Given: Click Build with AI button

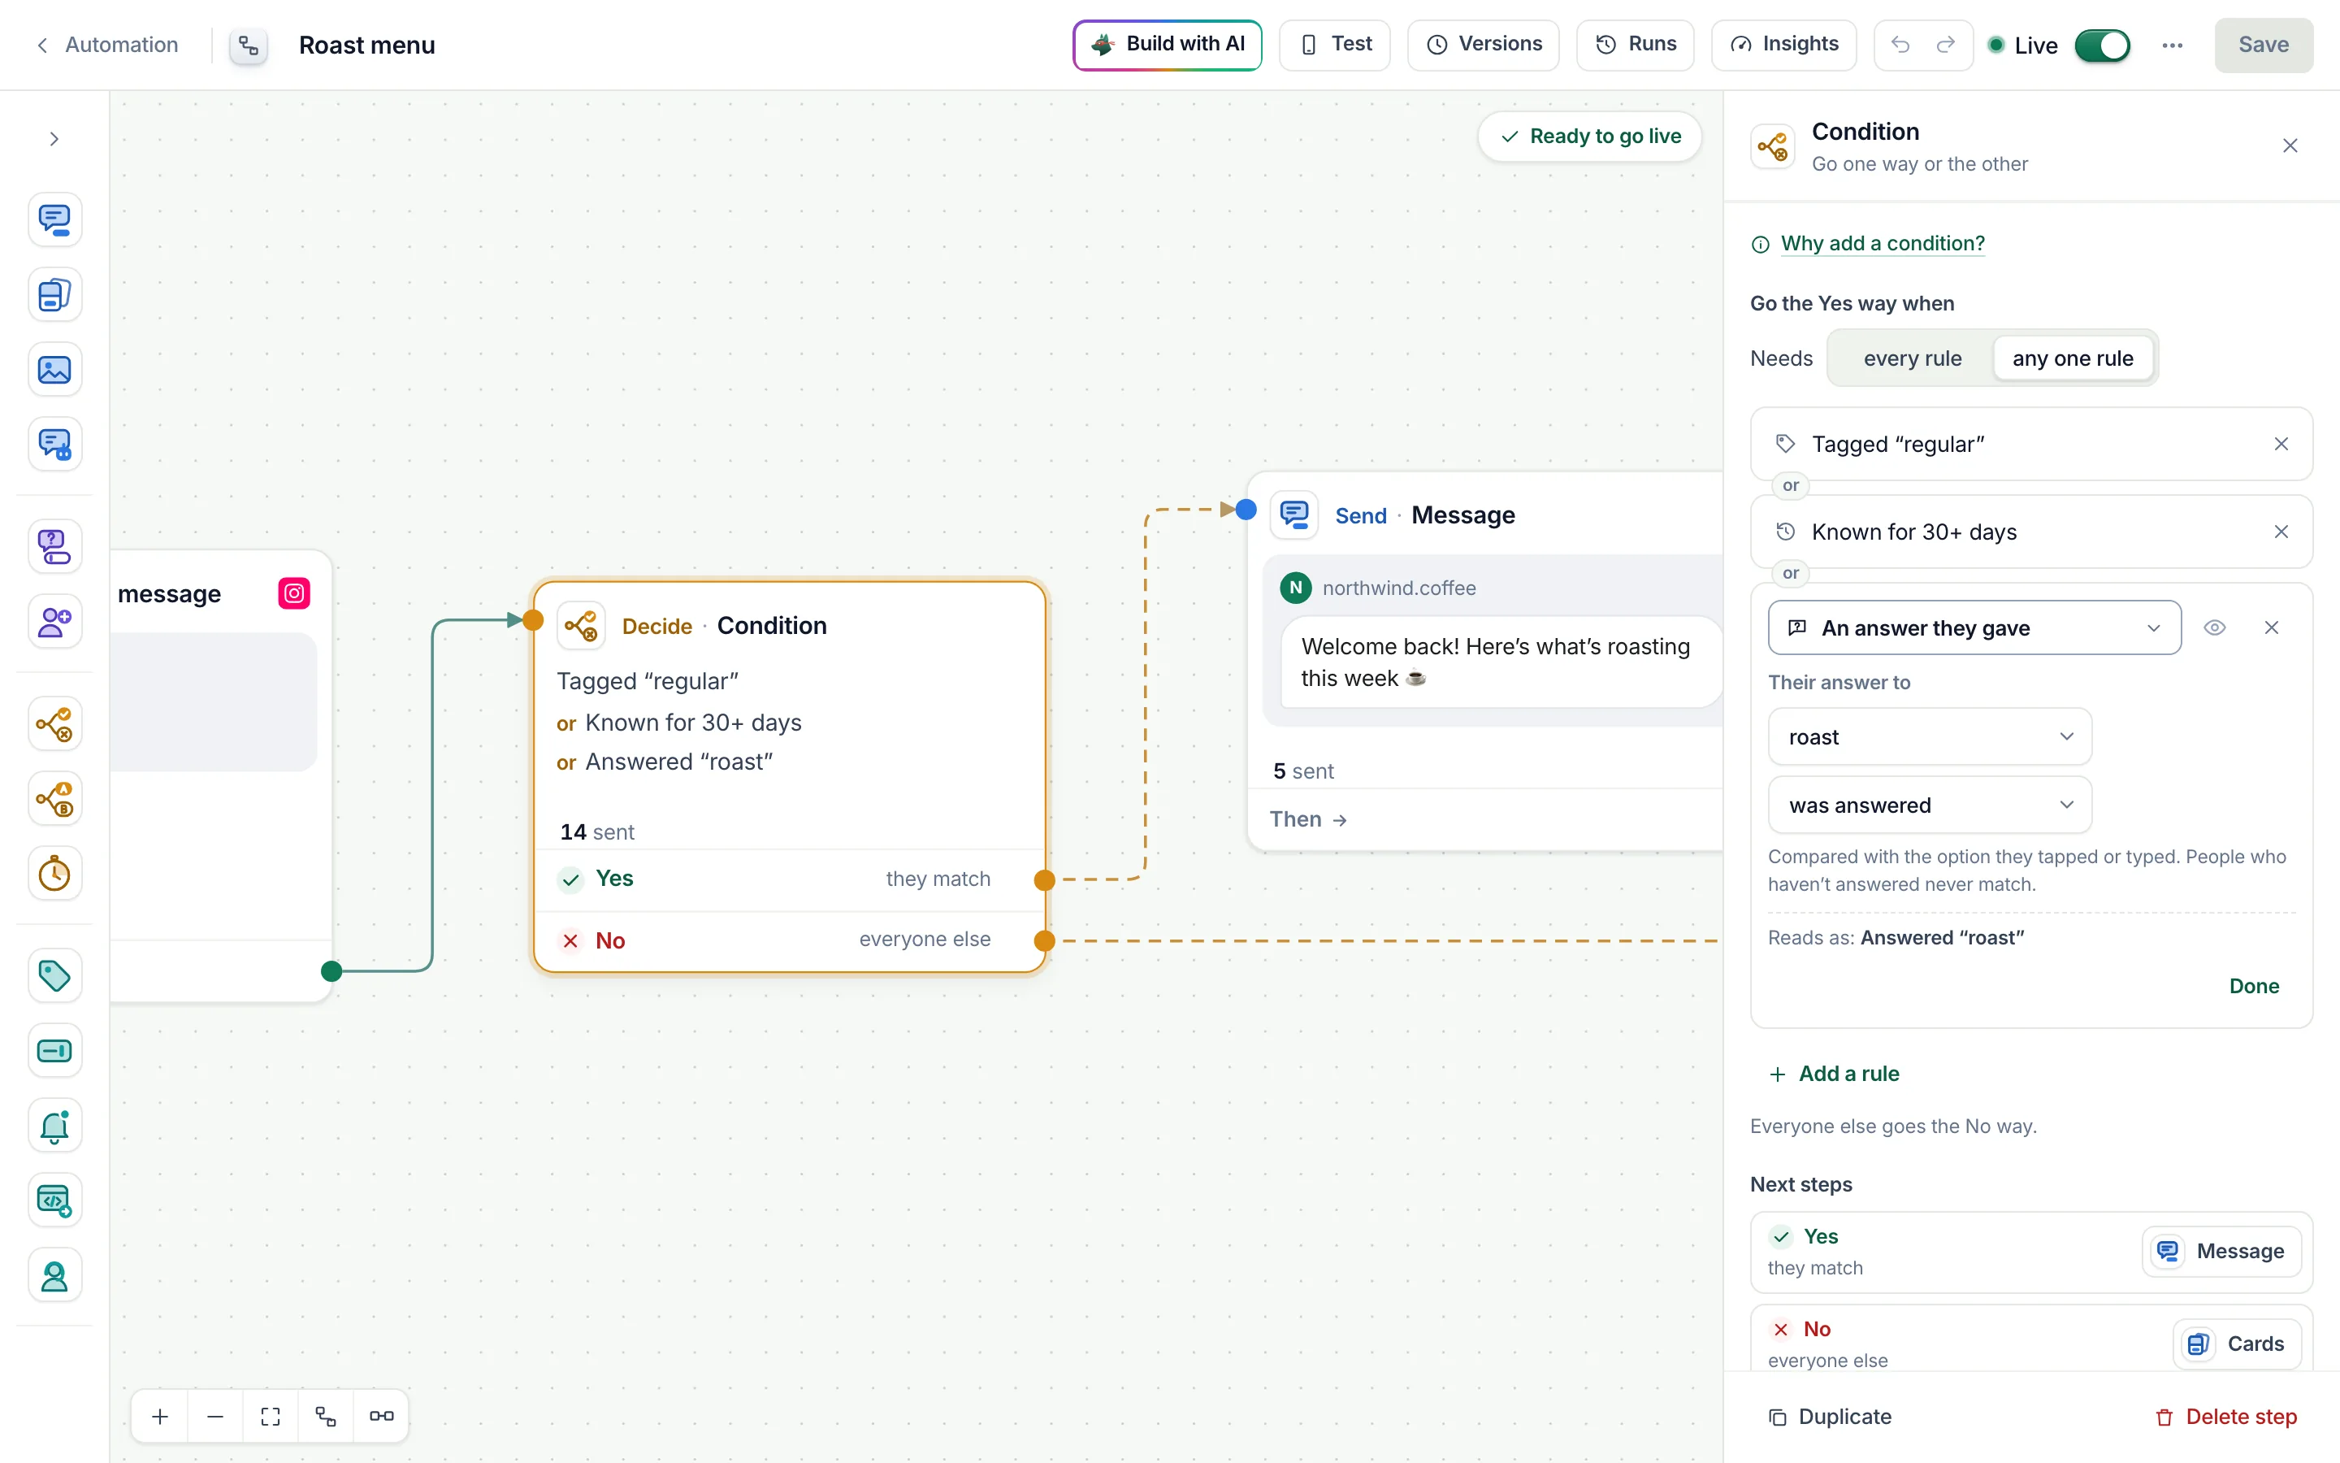Looking at the screenshot, I should [x=1167, y=45].
